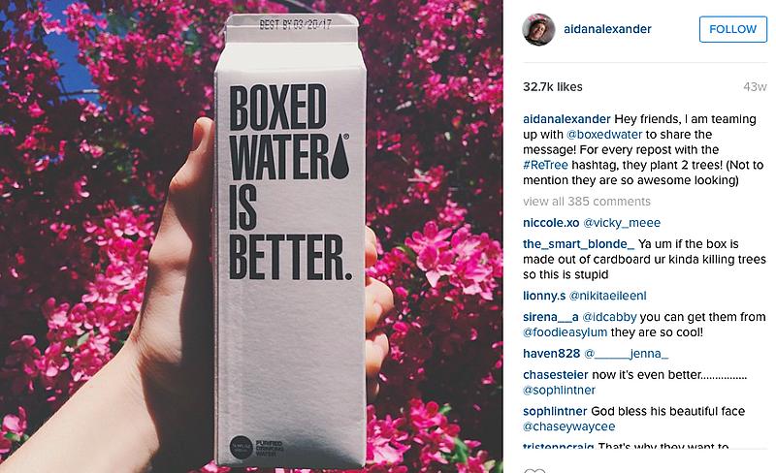This screenshot has width=776, height=473.
Task: Open niccole.xo commenter profile
Action: pos(551,223)
